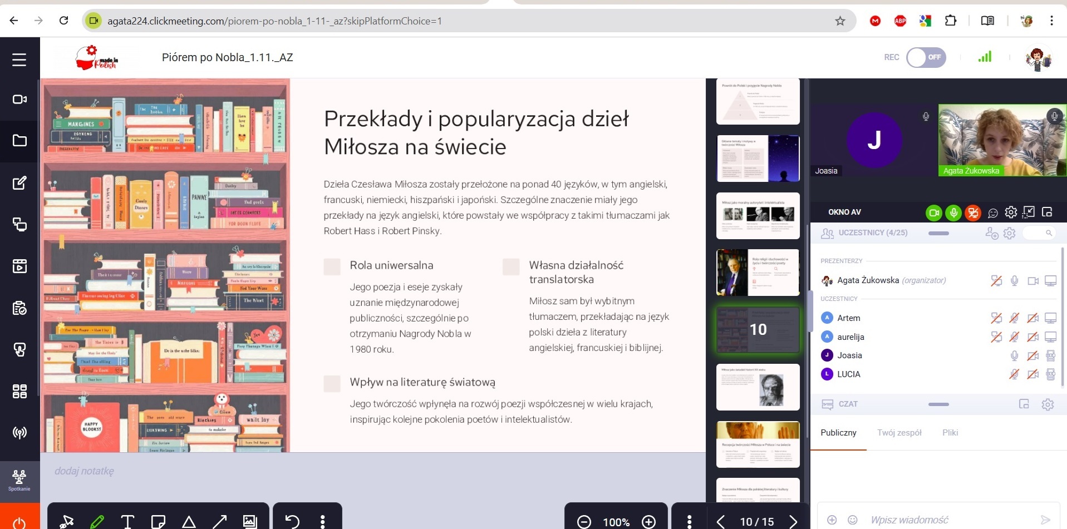Open the emoji reactions icon in OKNO AV
Screen dimensions: 1067x529
[992, 212]
